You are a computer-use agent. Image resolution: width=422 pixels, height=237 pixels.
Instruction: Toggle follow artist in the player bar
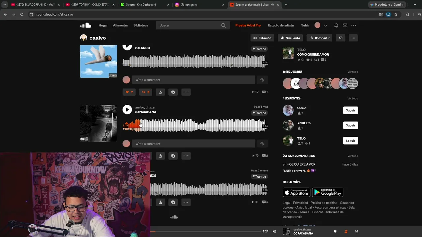[346, 232]
